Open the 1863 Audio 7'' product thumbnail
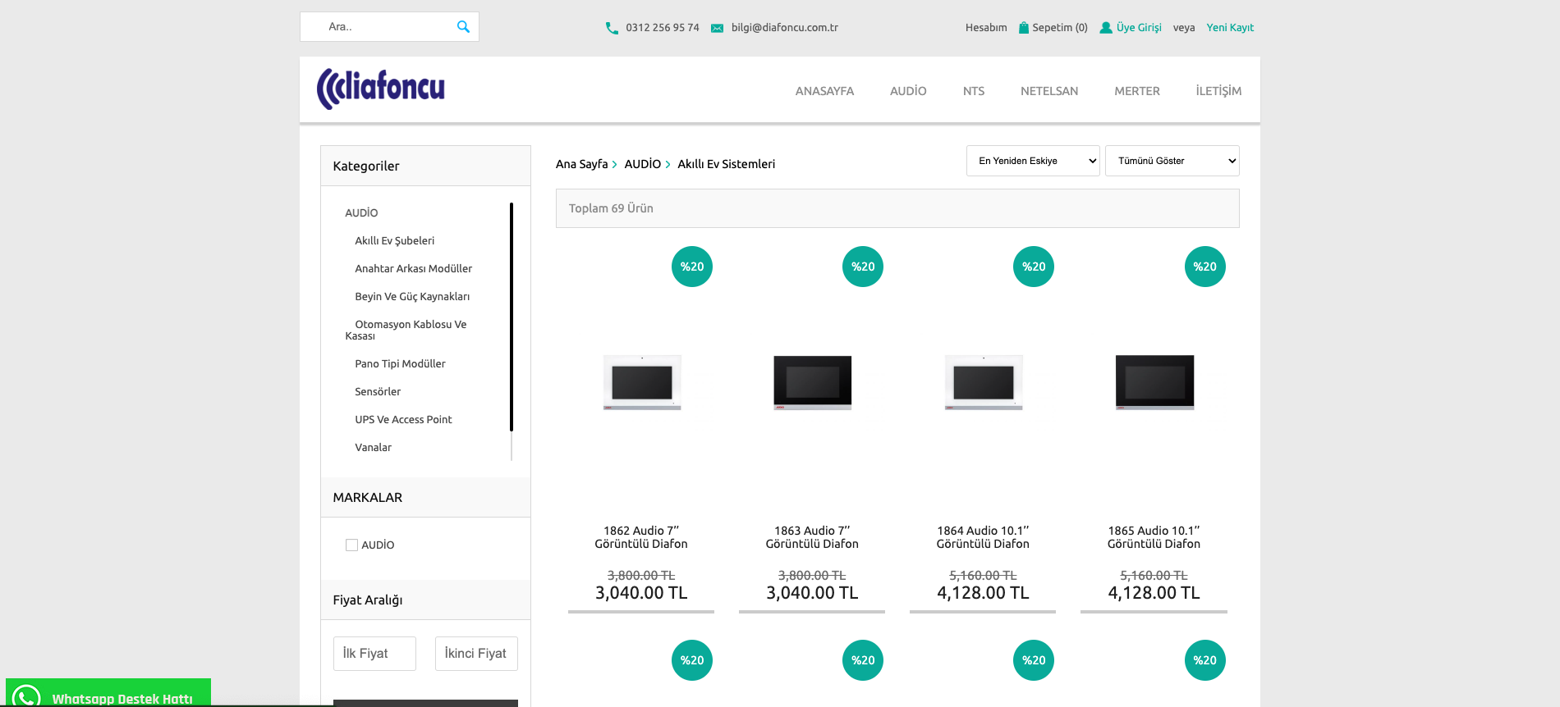Viewport: 1560px width, 707px height. click(x=812, y=382)
